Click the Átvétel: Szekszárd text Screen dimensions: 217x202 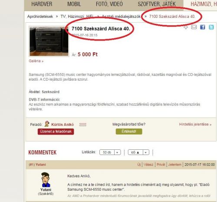click(44, 92)
